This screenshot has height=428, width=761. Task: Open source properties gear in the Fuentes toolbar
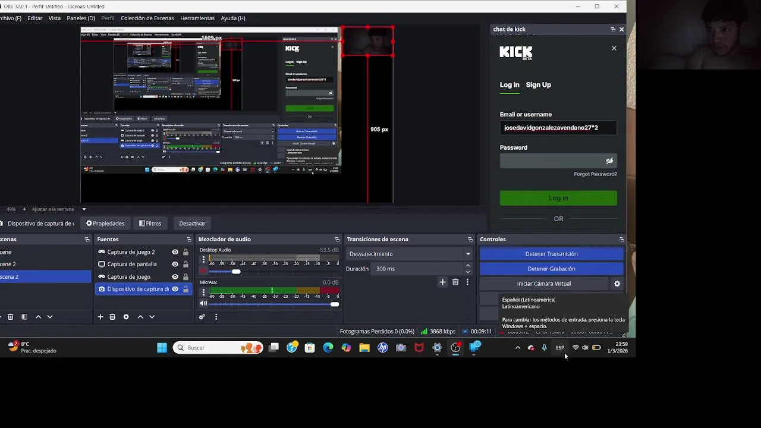(126, 317)
